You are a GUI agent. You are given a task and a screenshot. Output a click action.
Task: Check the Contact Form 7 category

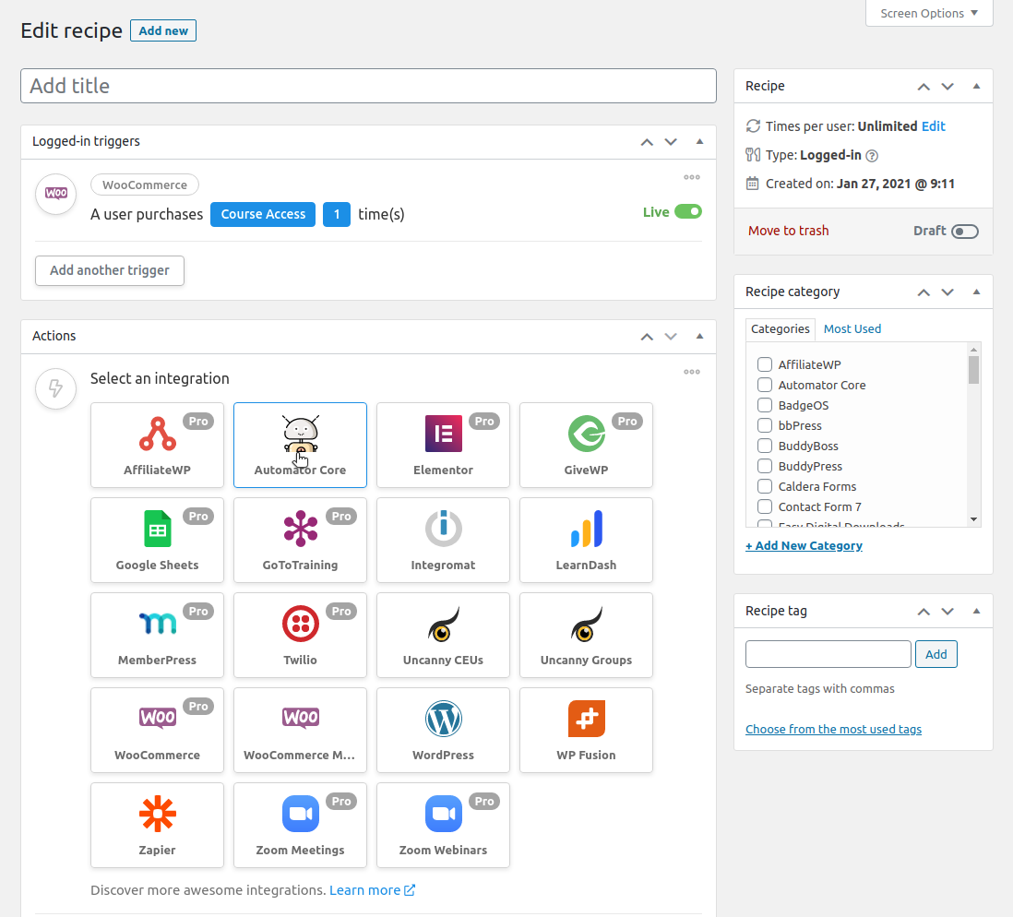click(765, 506)
